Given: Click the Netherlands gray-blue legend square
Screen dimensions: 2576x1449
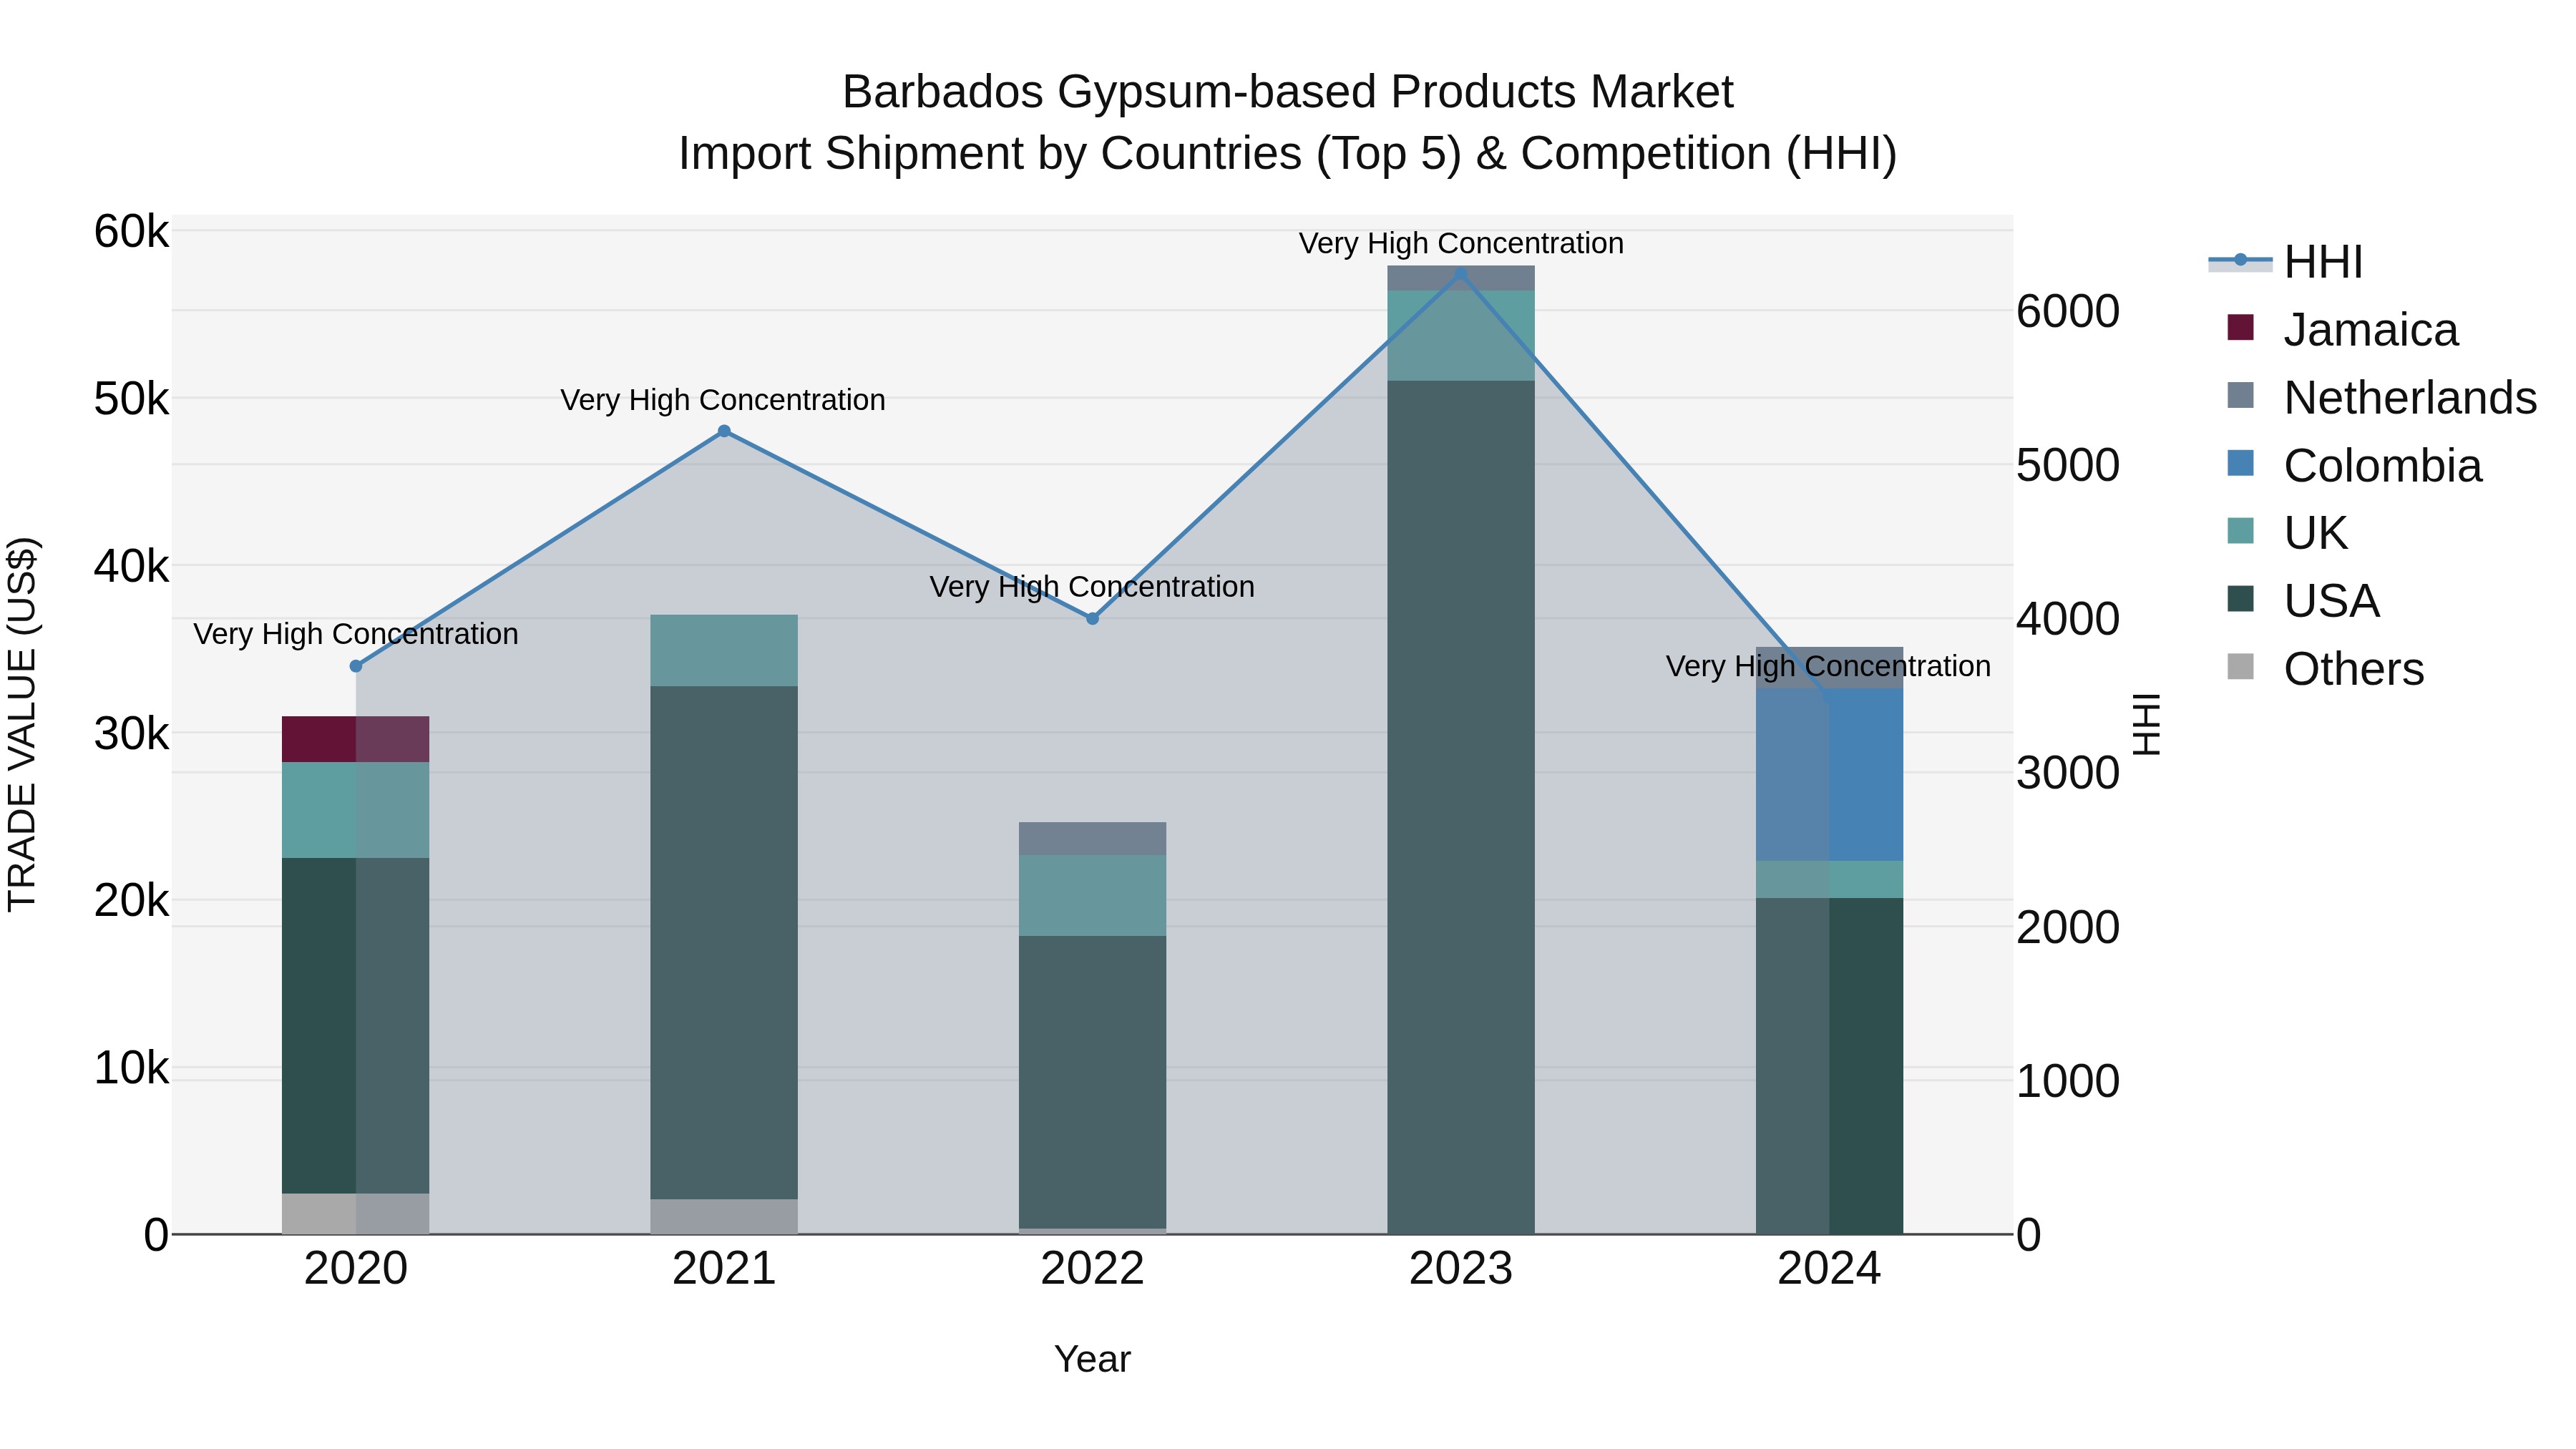Looking at the screenshot, I should 2241,395.
